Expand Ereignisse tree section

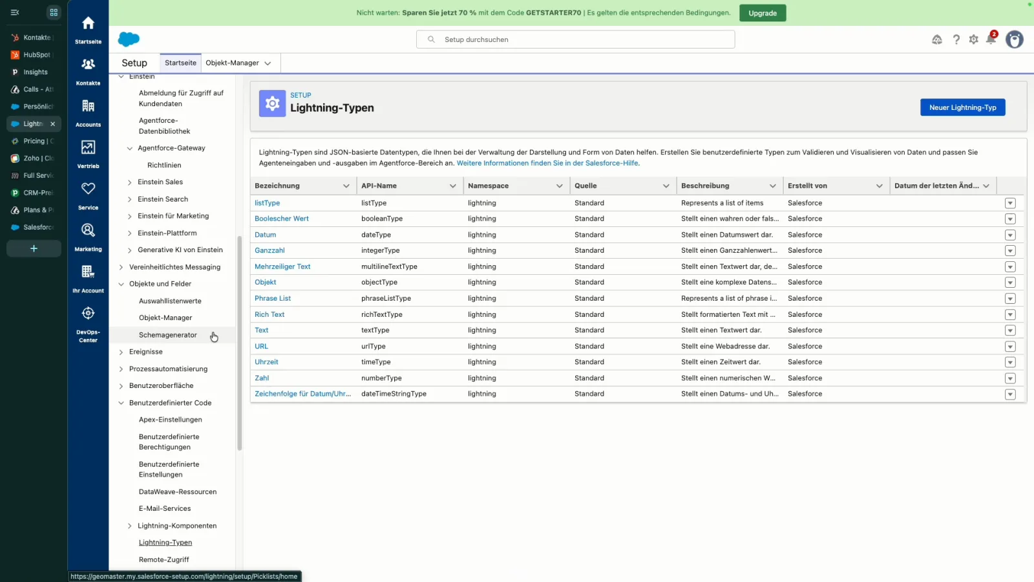pos(121,352)
